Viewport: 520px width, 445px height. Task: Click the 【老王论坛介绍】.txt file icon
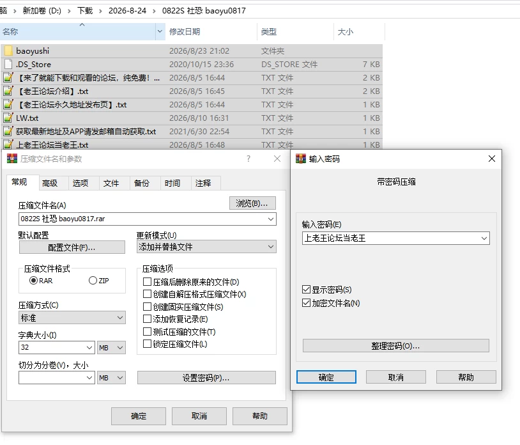click(8, 91)
